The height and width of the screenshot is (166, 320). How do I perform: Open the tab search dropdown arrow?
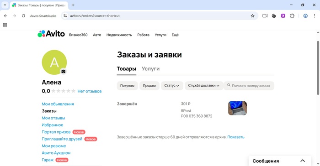pyautogui.click(x=5, y=5)
